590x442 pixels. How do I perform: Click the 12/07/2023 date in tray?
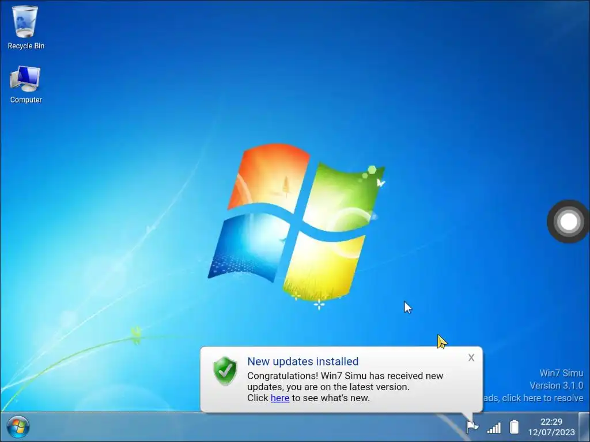coord(551,432)
